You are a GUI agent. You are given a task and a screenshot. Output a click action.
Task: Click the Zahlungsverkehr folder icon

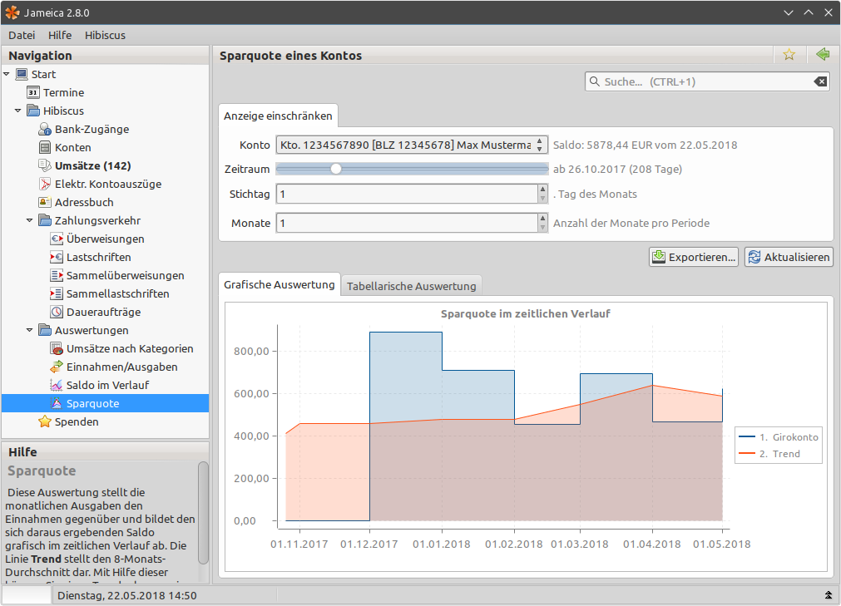(45, 220)
